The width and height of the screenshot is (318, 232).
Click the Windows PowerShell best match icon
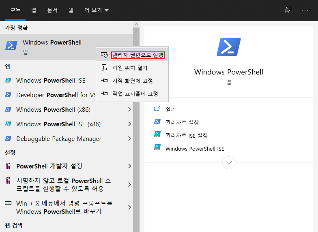[11, 45]
